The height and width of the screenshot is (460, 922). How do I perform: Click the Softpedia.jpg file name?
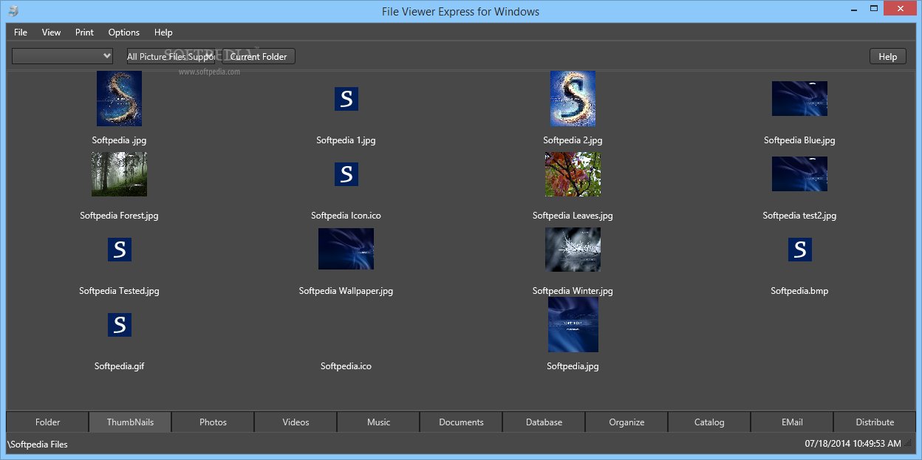573,366
